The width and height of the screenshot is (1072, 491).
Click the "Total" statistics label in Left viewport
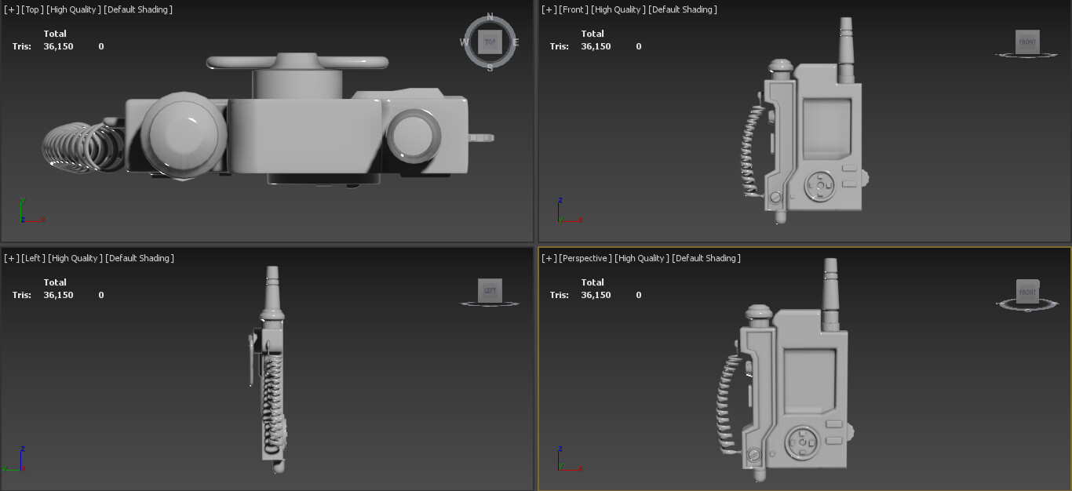pos(55,282)
